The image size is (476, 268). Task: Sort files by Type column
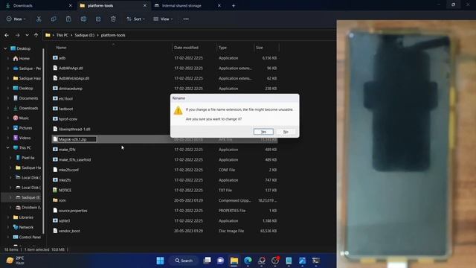(223, 48)
